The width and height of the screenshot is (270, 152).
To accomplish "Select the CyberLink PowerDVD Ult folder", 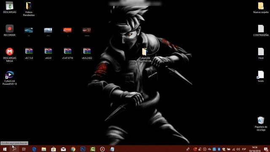I will click(144, 55).
